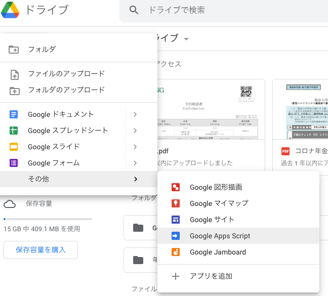The width and height of the screenshot is (328, 296).
Task: Click the ドライブで検索 search field
Action: click(x=224, y=10)
